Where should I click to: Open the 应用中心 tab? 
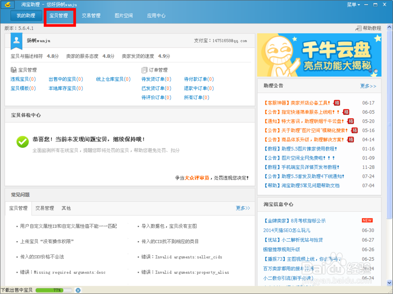click(x=156, y=16)
